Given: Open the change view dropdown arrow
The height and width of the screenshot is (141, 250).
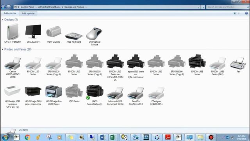Looking at the screenshot, I should [239, 13].
